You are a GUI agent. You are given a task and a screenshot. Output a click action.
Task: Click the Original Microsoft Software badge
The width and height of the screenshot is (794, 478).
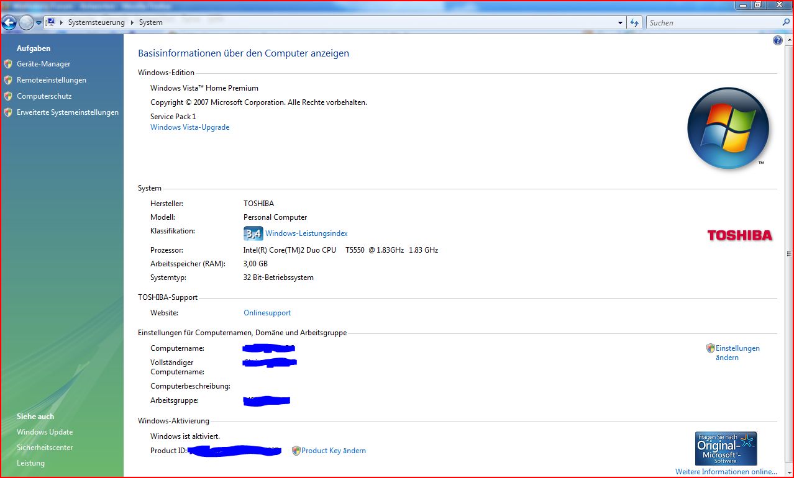pos(726,448)
